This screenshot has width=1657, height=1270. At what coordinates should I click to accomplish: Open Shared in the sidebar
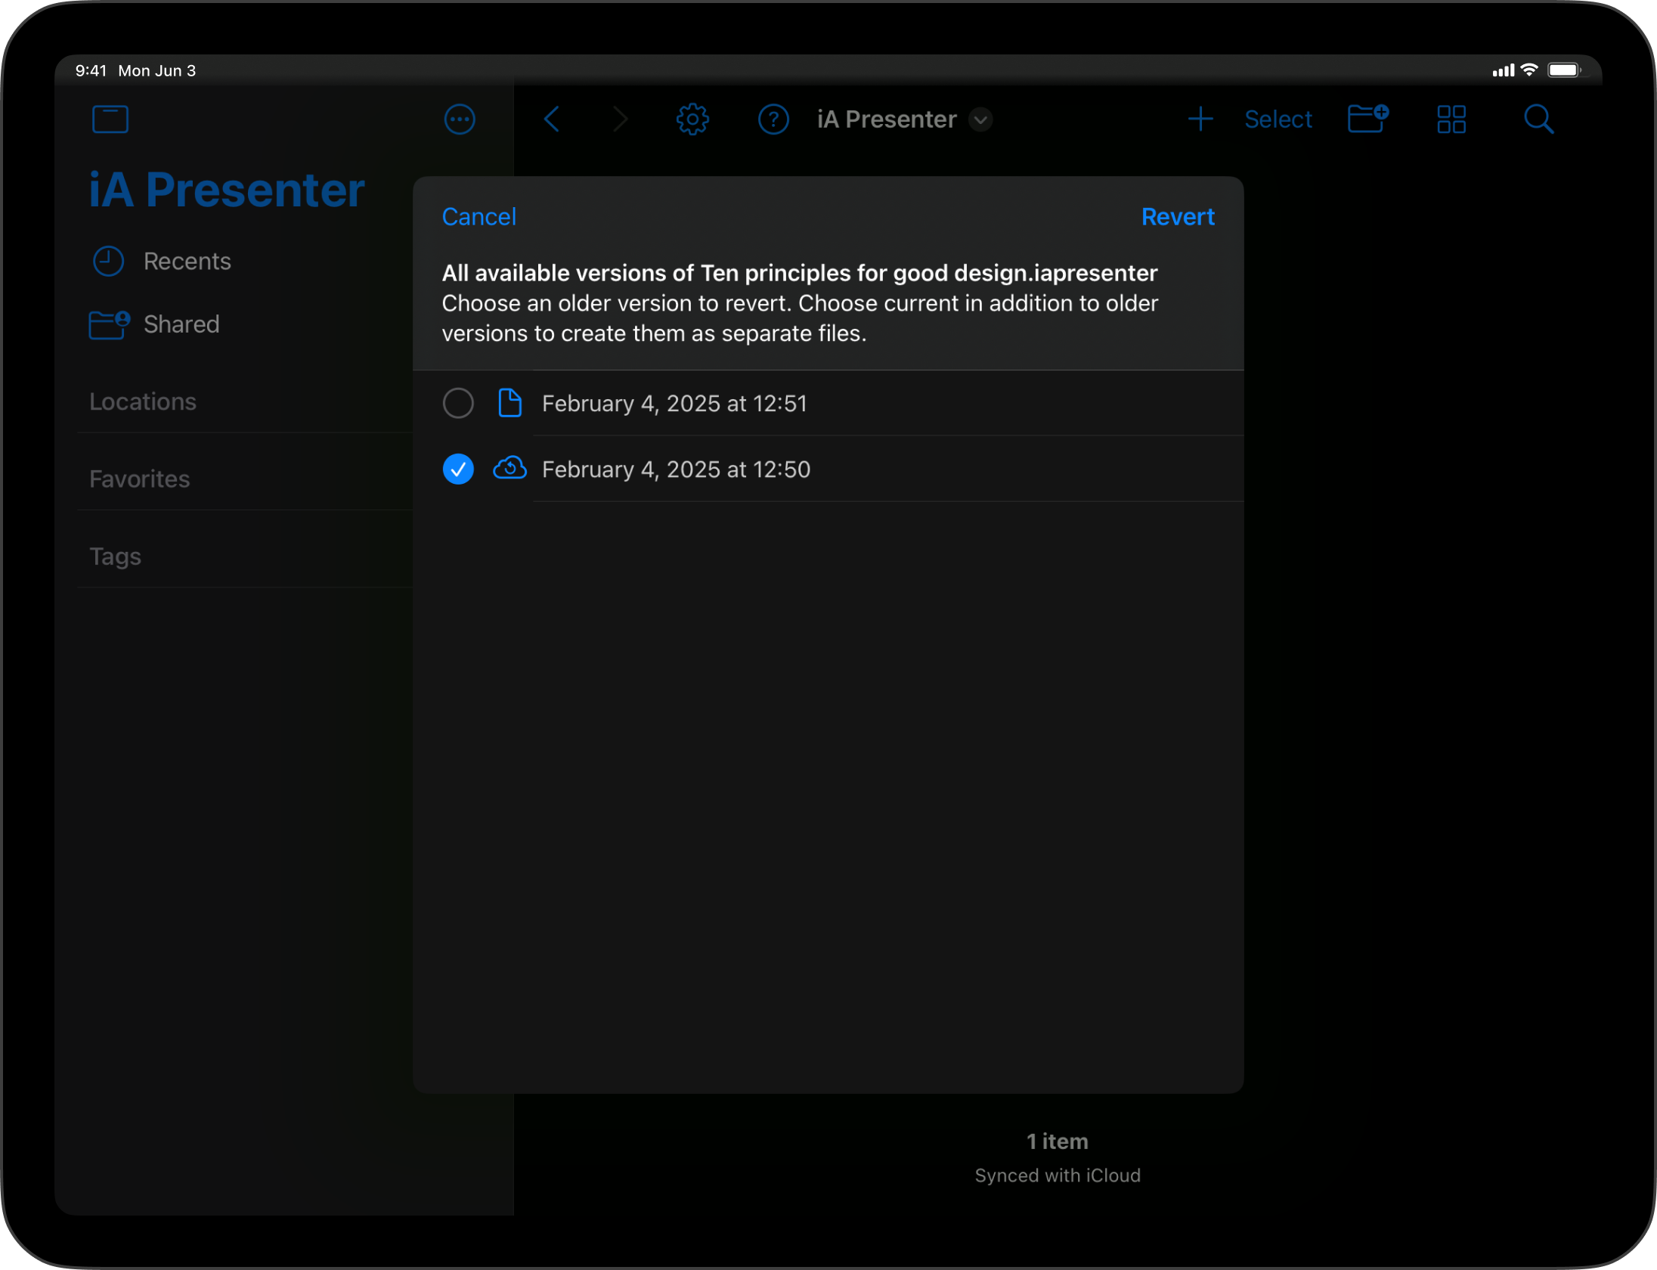[x=181, y=324]
